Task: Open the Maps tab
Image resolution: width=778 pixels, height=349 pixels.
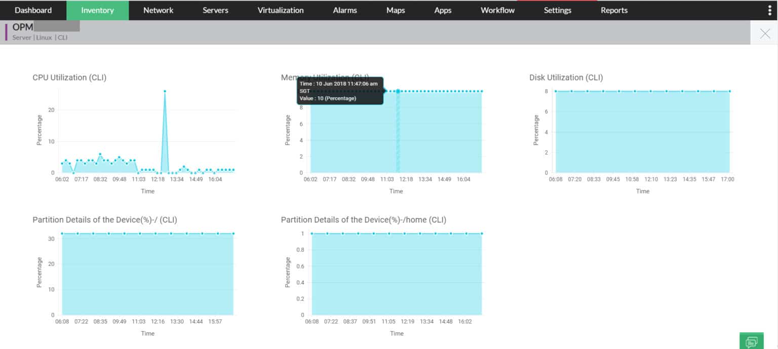Action: point(395,10)
